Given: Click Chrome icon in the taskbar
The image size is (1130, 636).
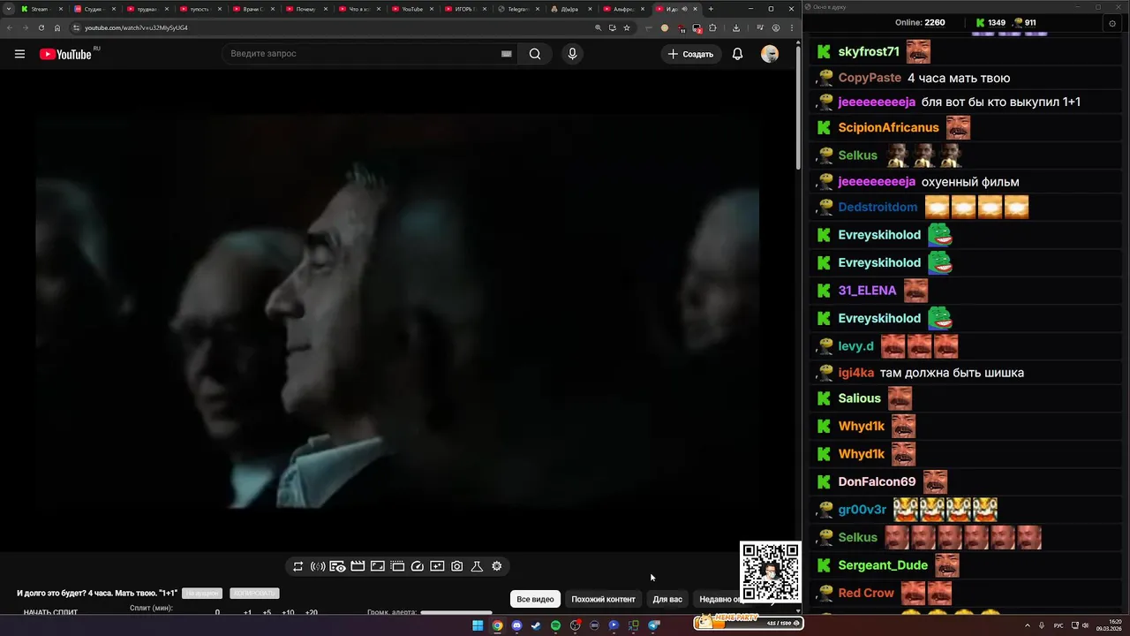Looking at the screenshot, I should pos(497,625).
